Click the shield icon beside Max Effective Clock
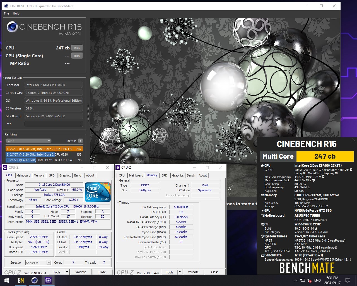Screen dimensions: 357x286 313,180
